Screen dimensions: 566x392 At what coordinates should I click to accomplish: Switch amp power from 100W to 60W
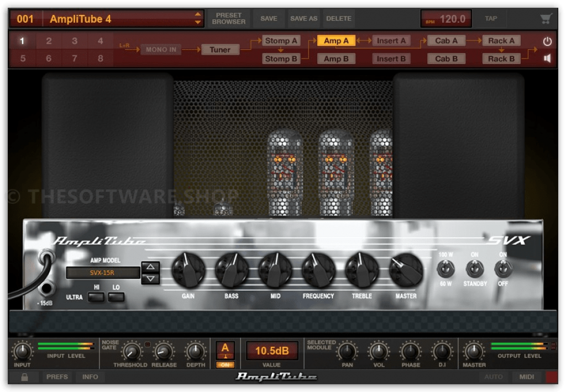(446, 269)
